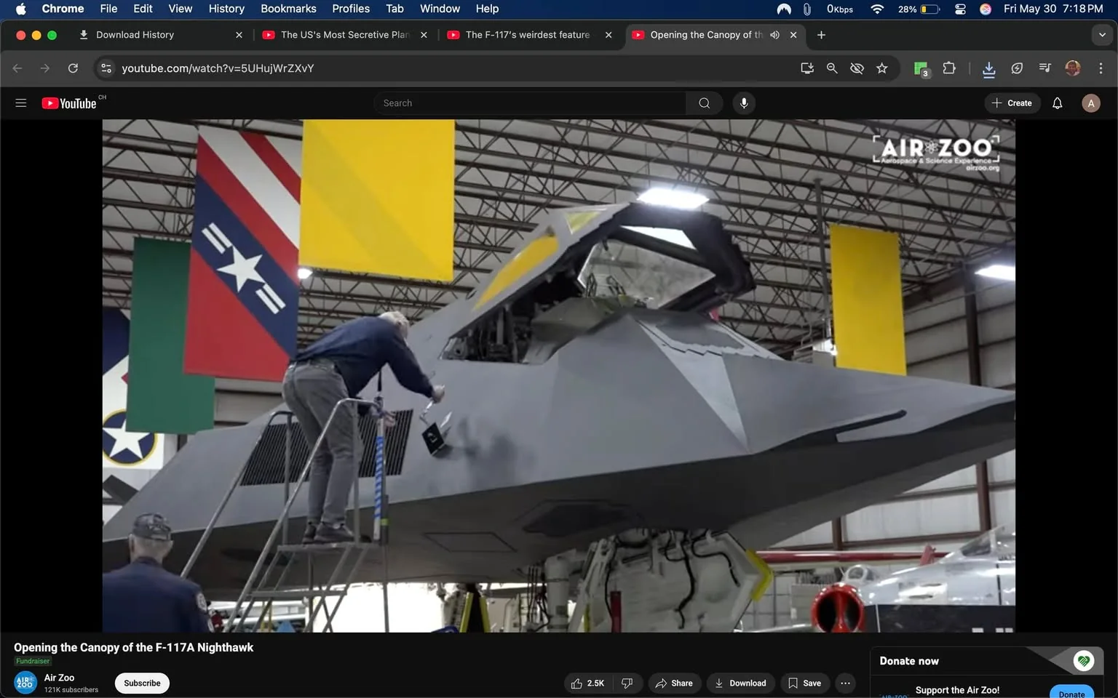This screenshot has width=1118, height=698.
Task: Open more actions three-dot menu below video
Action: coord(845,683)
